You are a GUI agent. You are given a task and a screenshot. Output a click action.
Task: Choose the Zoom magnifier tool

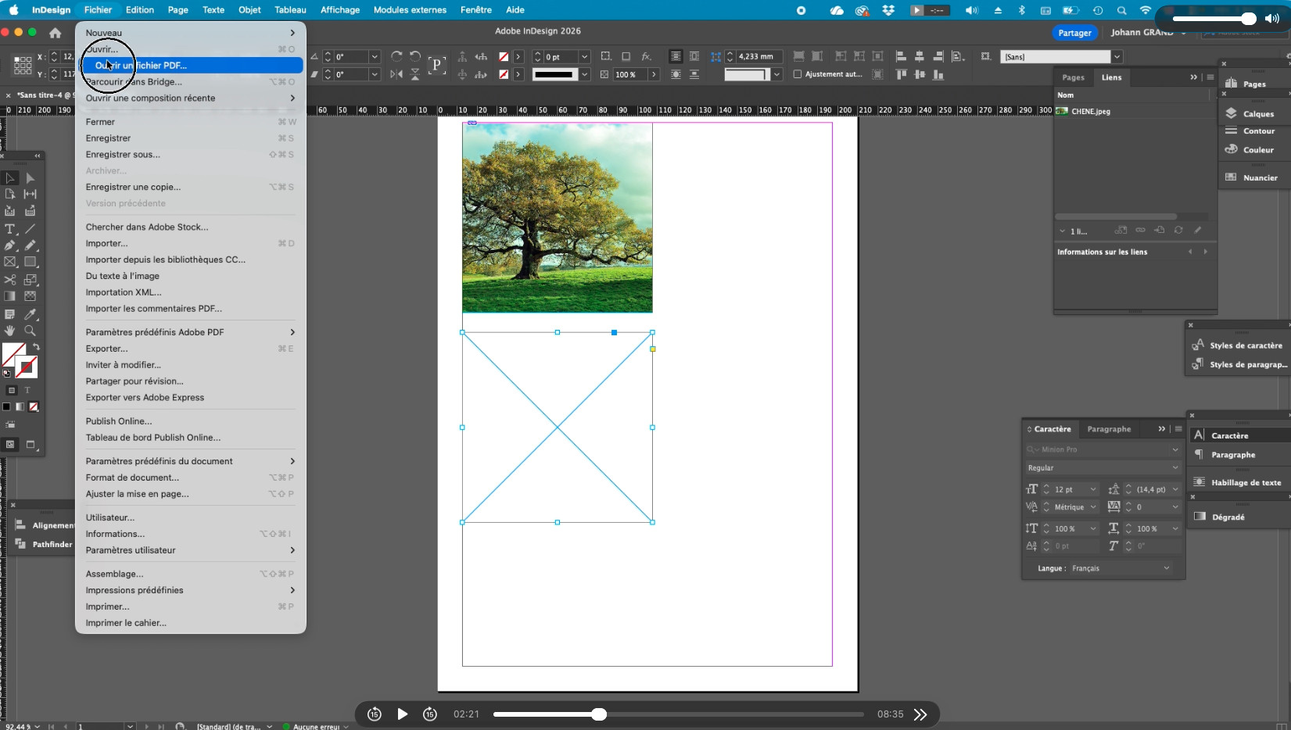[30, 331]
